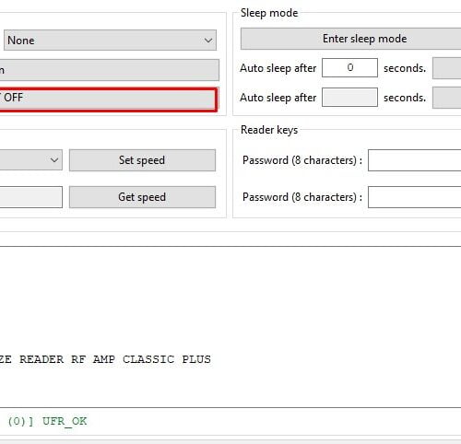Click the grey field beside Get speed
Screen dimensions: 461x444
pos(30,197)
